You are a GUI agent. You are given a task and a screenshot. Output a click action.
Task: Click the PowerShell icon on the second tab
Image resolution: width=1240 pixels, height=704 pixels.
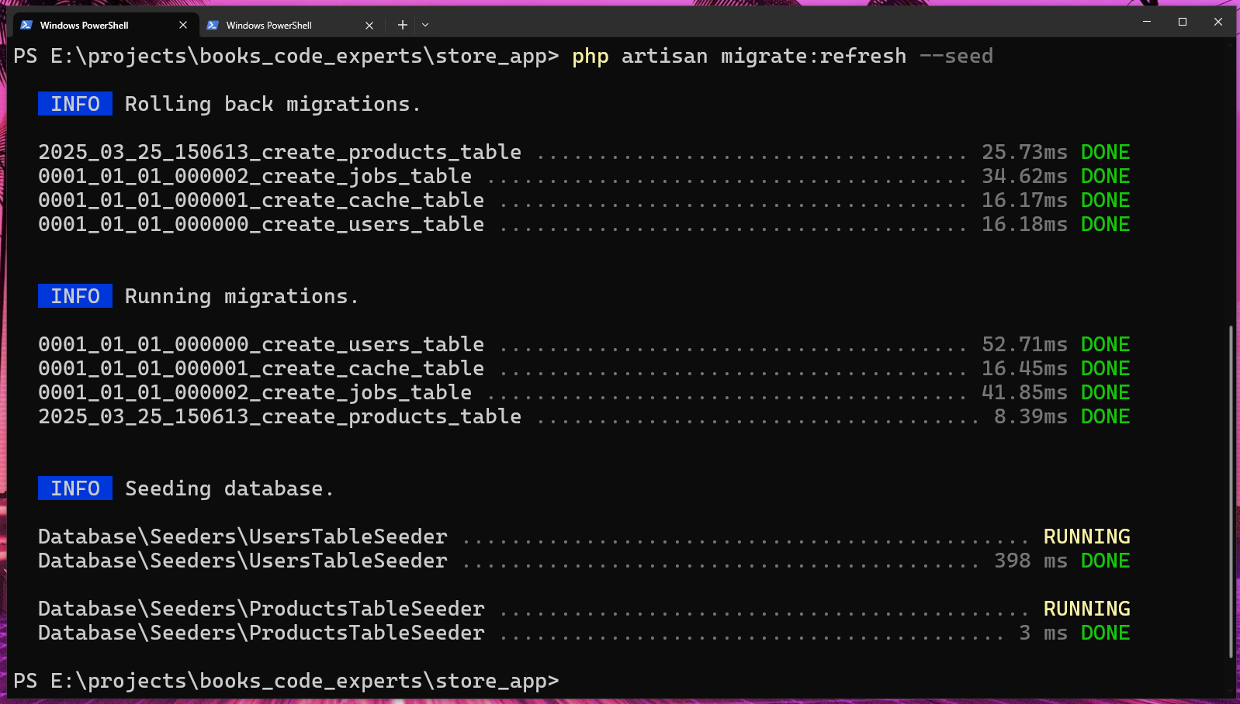[213, 25]
